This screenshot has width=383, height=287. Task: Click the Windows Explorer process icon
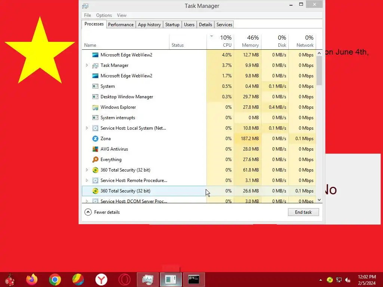pos(95,107)
